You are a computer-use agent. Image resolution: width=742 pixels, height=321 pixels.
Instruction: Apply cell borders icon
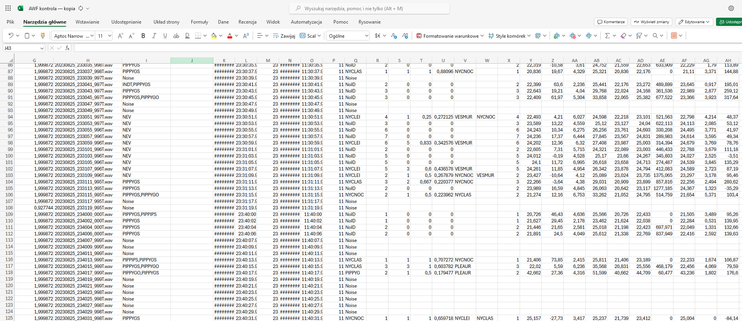pos(198,36)
